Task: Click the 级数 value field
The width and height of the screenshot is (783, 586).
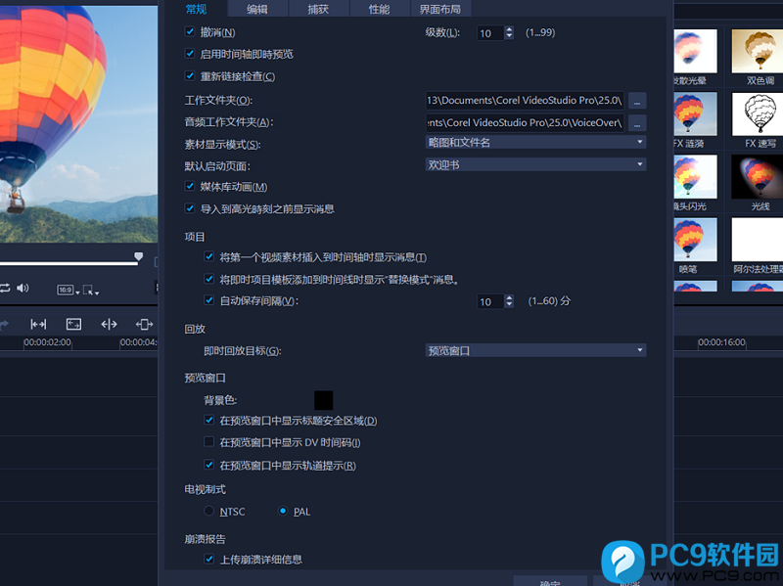Action: [490, 33]
